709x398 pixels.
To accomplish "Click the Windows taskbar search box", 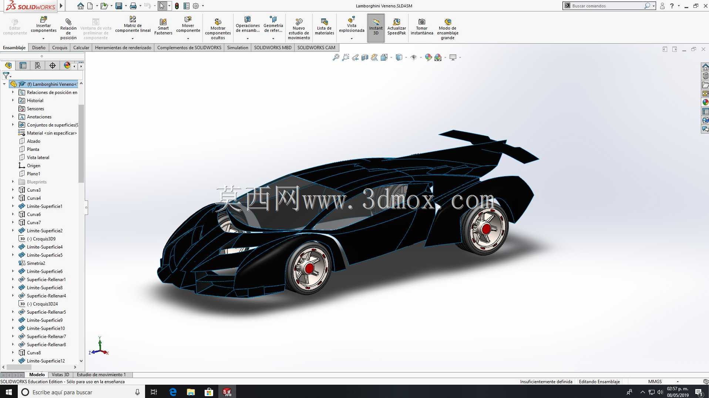I will [80, 392].
